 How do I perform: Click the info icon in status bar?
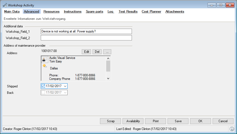(232, 129)
